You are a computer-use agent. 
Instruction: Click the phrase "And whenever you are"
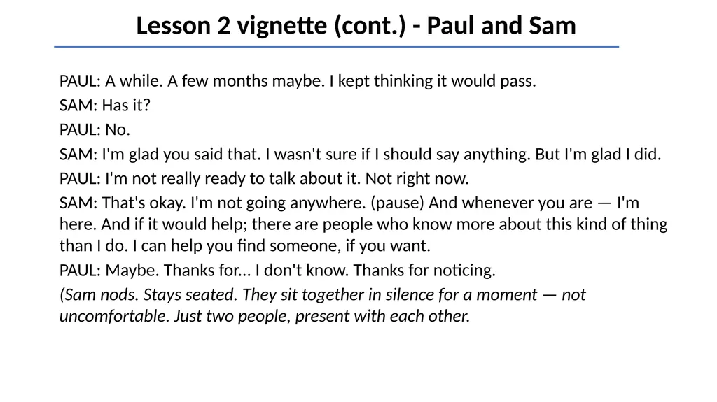(x=510, y=203)
